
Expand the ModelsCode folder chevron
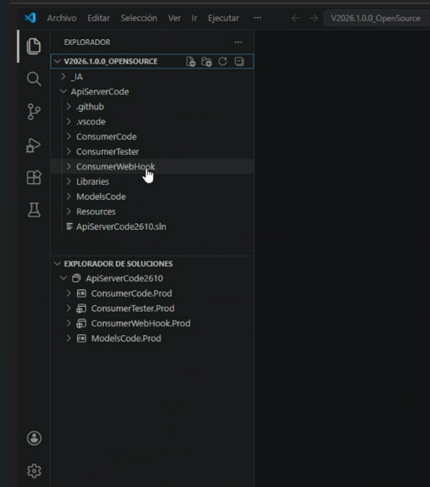coord(69,196)
